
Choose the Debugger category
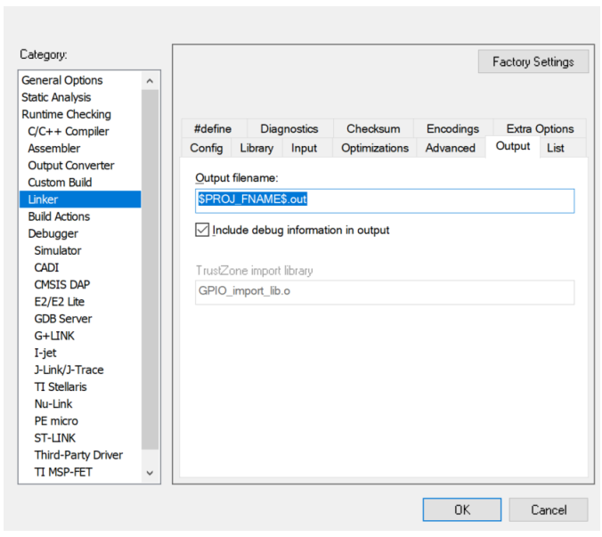[x=53, y=233]
